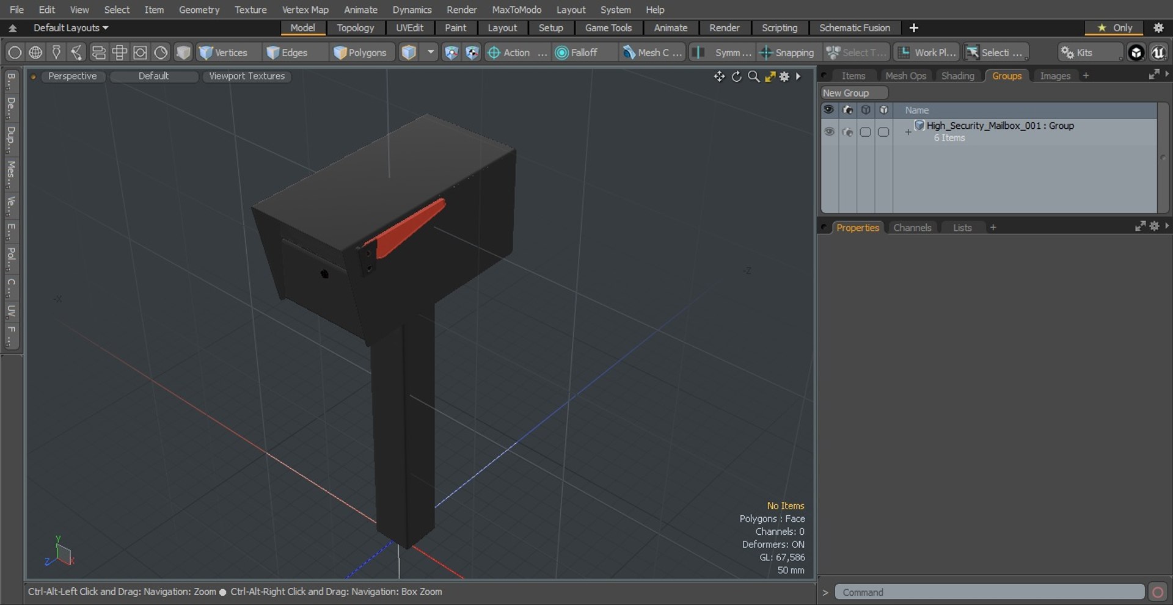Switch to the Game Tools layout tab
The image size is (1173, 605).
pyautogui.click(x=608, y=28)
